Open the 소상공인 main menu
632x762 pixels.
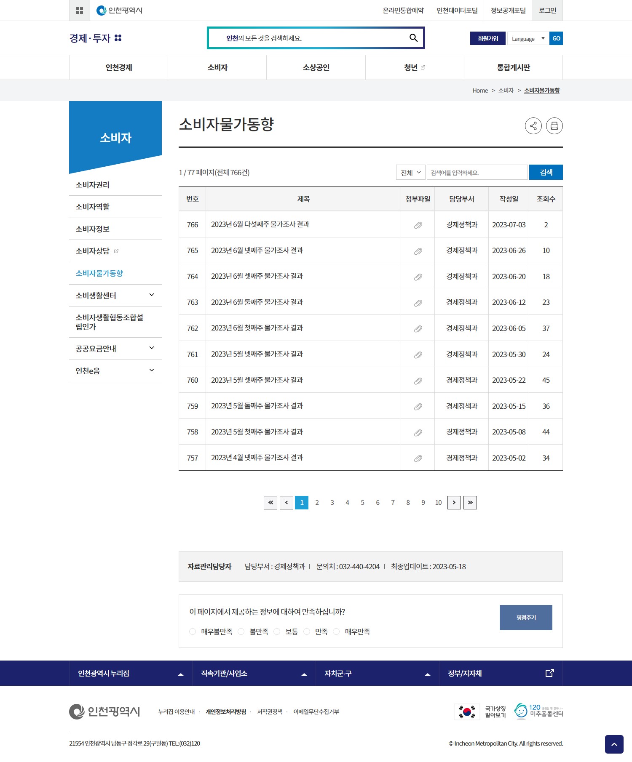pos(316,67)
